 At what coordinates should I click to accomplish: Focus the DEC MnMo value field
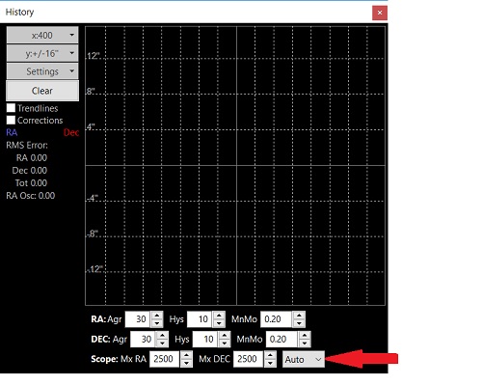pyautogui.click(x=281, y=339)
